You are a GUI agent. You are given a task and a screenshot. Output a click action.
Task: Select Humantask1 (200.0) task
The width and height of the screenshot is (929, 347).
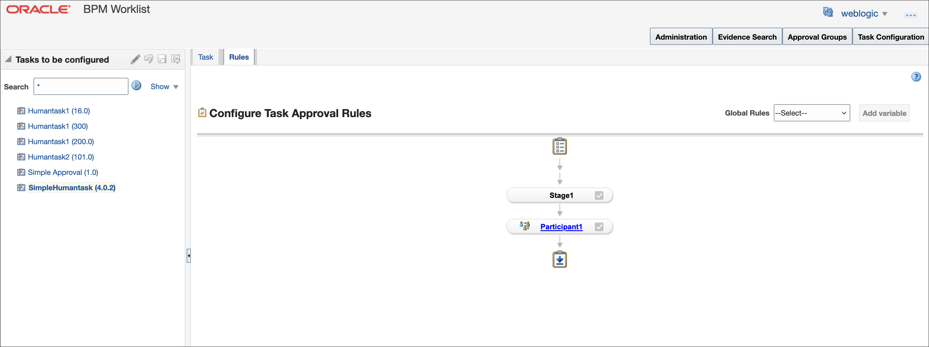coord(61,141)
